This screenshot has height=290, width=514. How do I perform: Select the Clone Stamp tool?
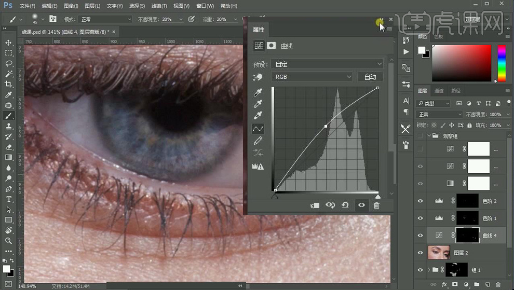pyautogui.click(x=9, y=126)
